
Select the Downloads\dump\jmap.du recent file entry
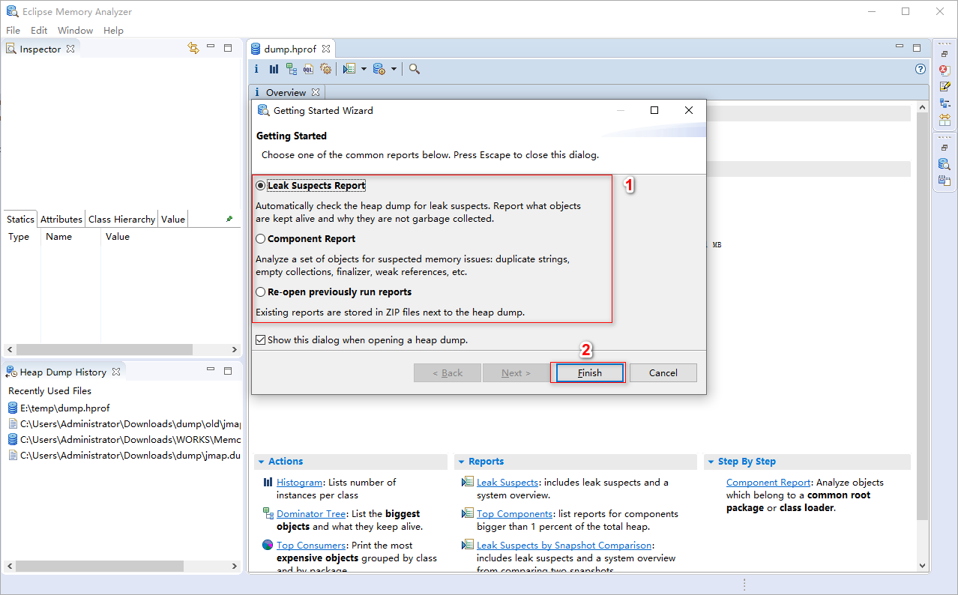124,455
